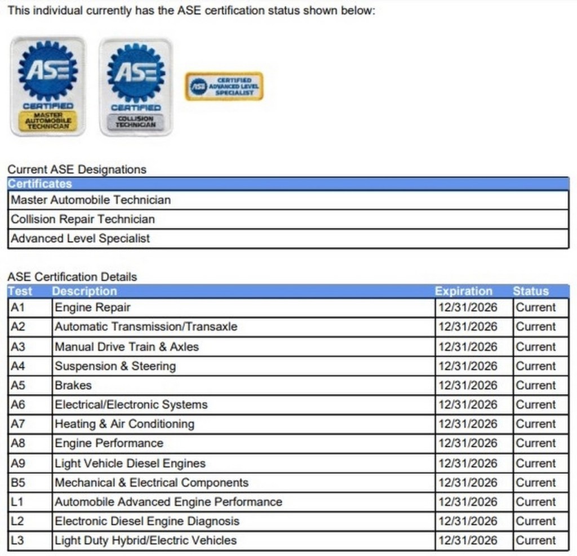Click the Brakes description cell

point(73,385)
